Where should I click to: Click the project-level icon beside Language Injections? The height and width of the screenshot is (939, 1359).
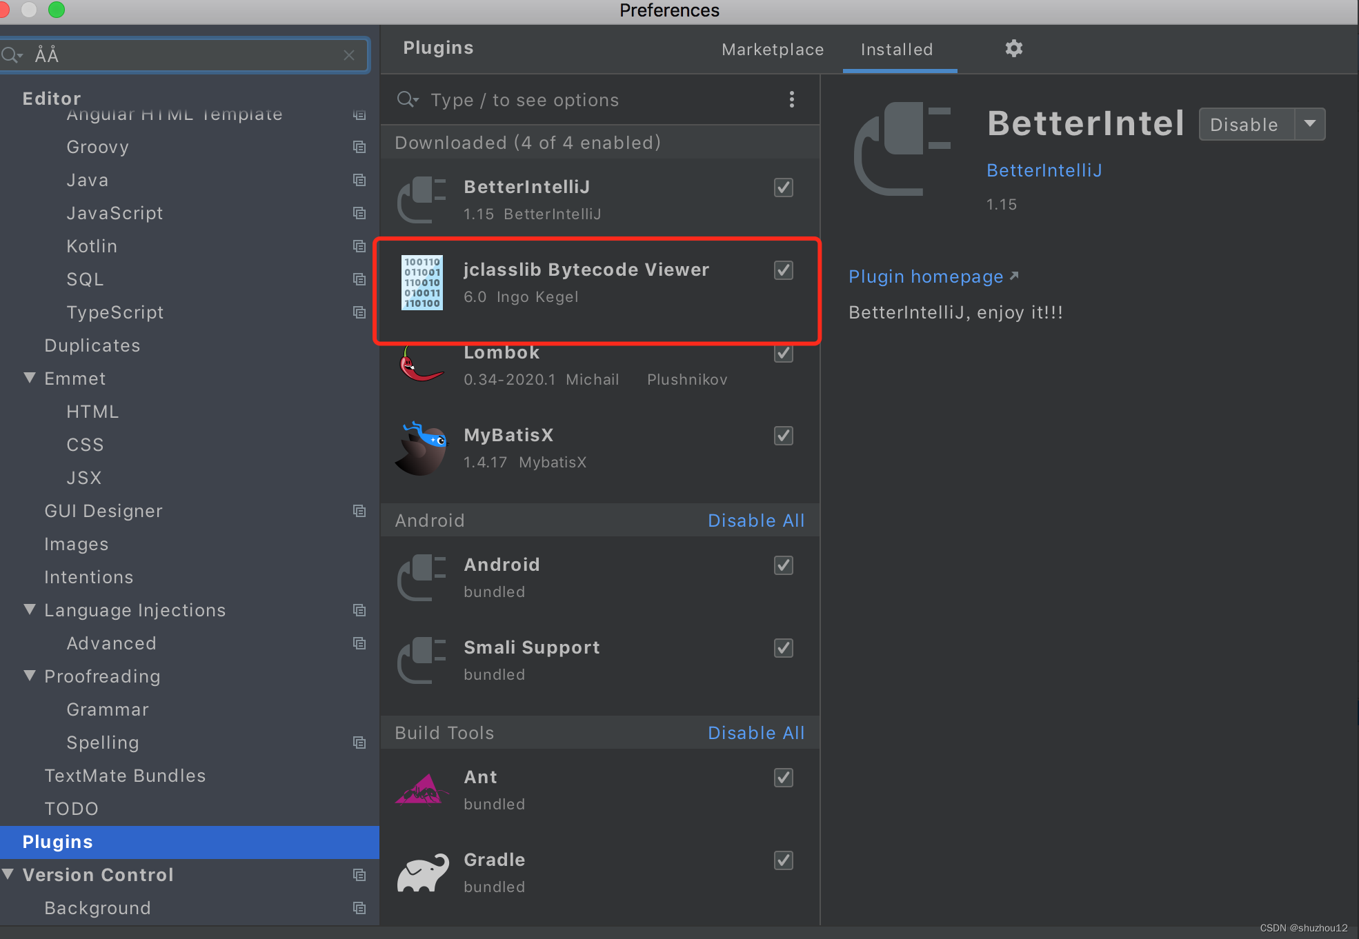coord(359,610)
